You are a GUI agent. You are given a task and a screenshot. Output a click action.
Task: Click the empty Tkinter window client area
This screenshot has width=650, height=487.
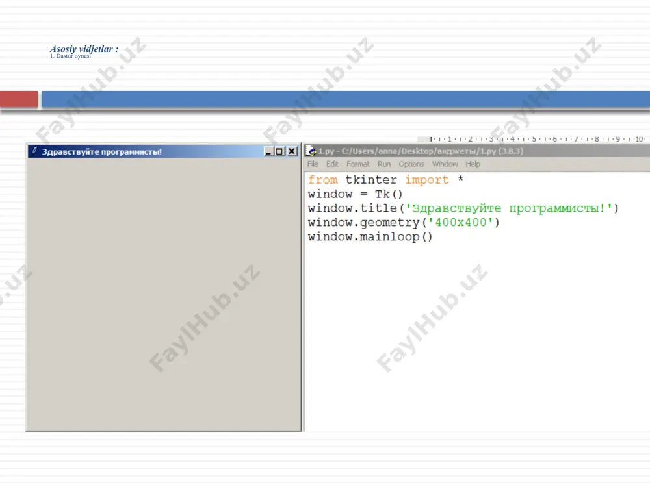[x=164, y=294]
